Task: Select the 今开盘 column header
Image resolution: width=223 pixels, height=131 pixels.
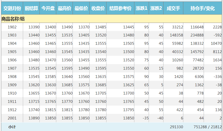Action: click(x=48, y=9)
